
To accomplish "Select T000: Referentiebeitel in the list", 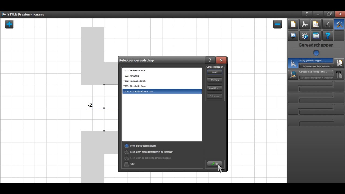I will point(162,70).
